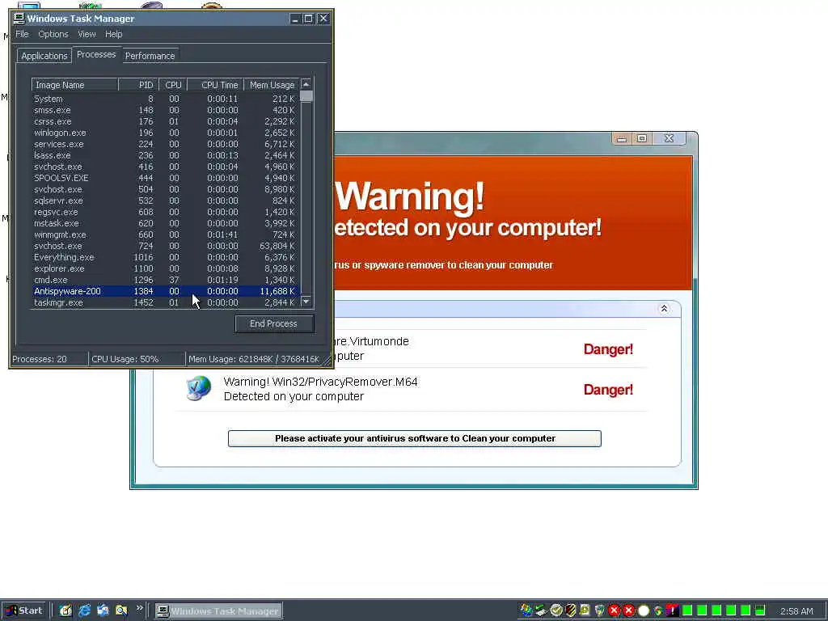Expand hidden Quick Launch items chevron
Screen dimensions: 828x621
tap(139, 608)
